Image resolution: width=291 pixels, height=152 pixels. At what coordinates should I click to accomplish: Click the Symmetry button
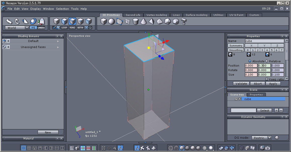(236, 45)
